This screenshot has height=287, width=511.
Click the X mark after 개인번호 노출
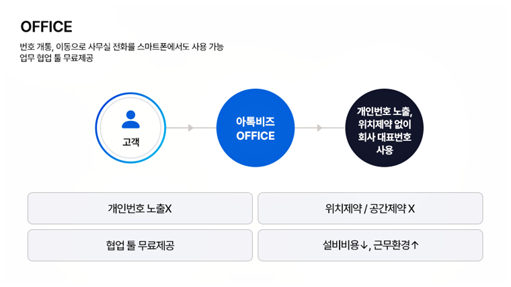point(169,208)
